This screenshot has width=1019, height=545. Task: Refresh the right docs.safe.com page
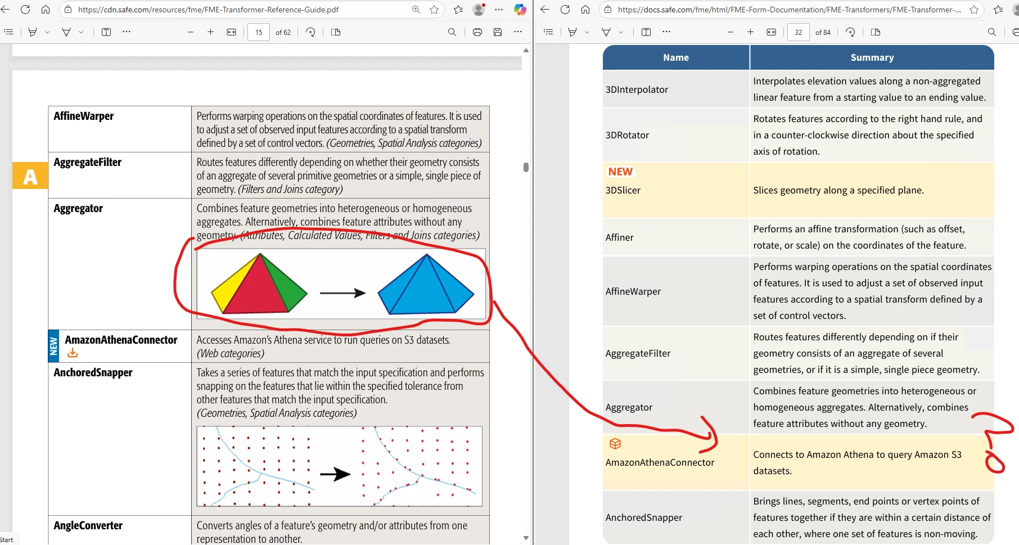[x=565, y=10]
